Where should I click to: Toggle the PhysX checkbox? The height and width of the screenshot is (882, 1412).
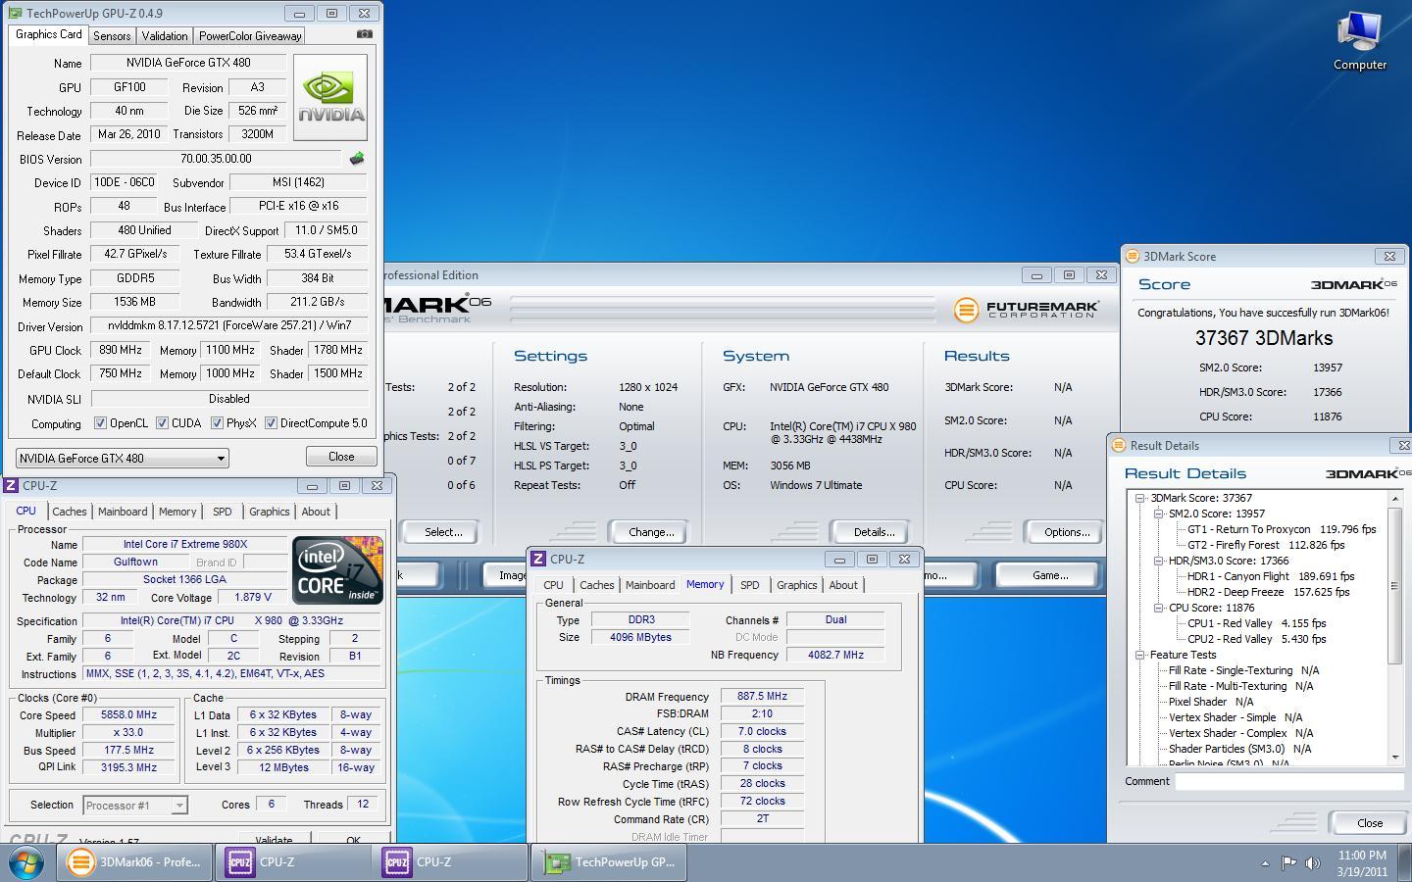click(217, 423)
